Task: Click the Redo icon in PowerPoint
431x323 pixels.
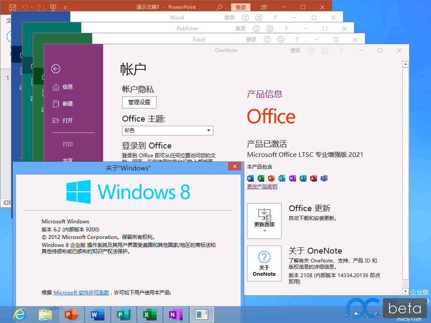Action: click(41, 8)
